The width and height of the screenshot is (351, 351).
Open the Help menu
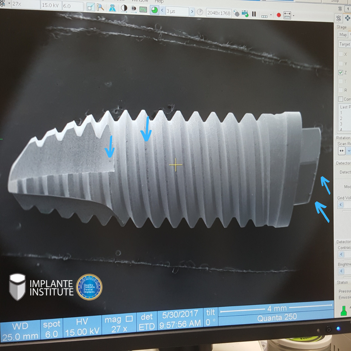click(x=159, y=1)
